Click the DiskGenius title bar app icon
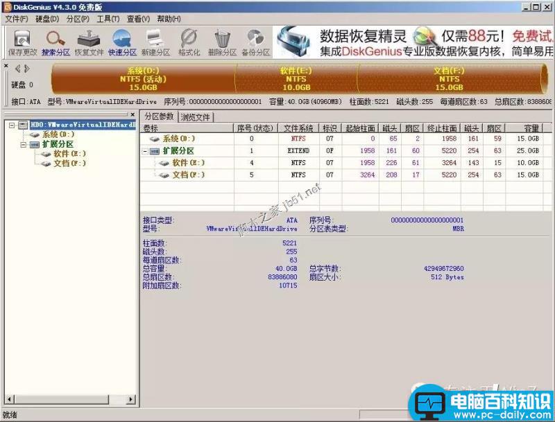The image size is (555, 422). click(x=7, y=7)
